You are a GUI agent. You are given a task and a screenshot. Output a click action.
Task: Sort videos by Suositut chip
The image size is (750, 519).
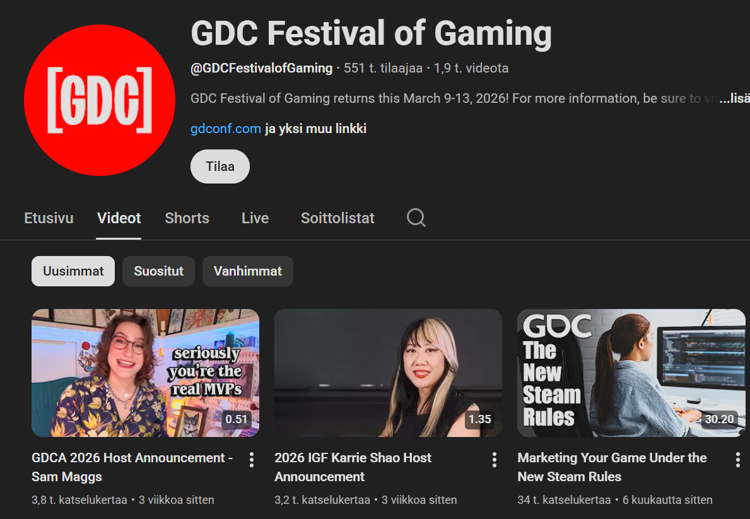[159, 271]
